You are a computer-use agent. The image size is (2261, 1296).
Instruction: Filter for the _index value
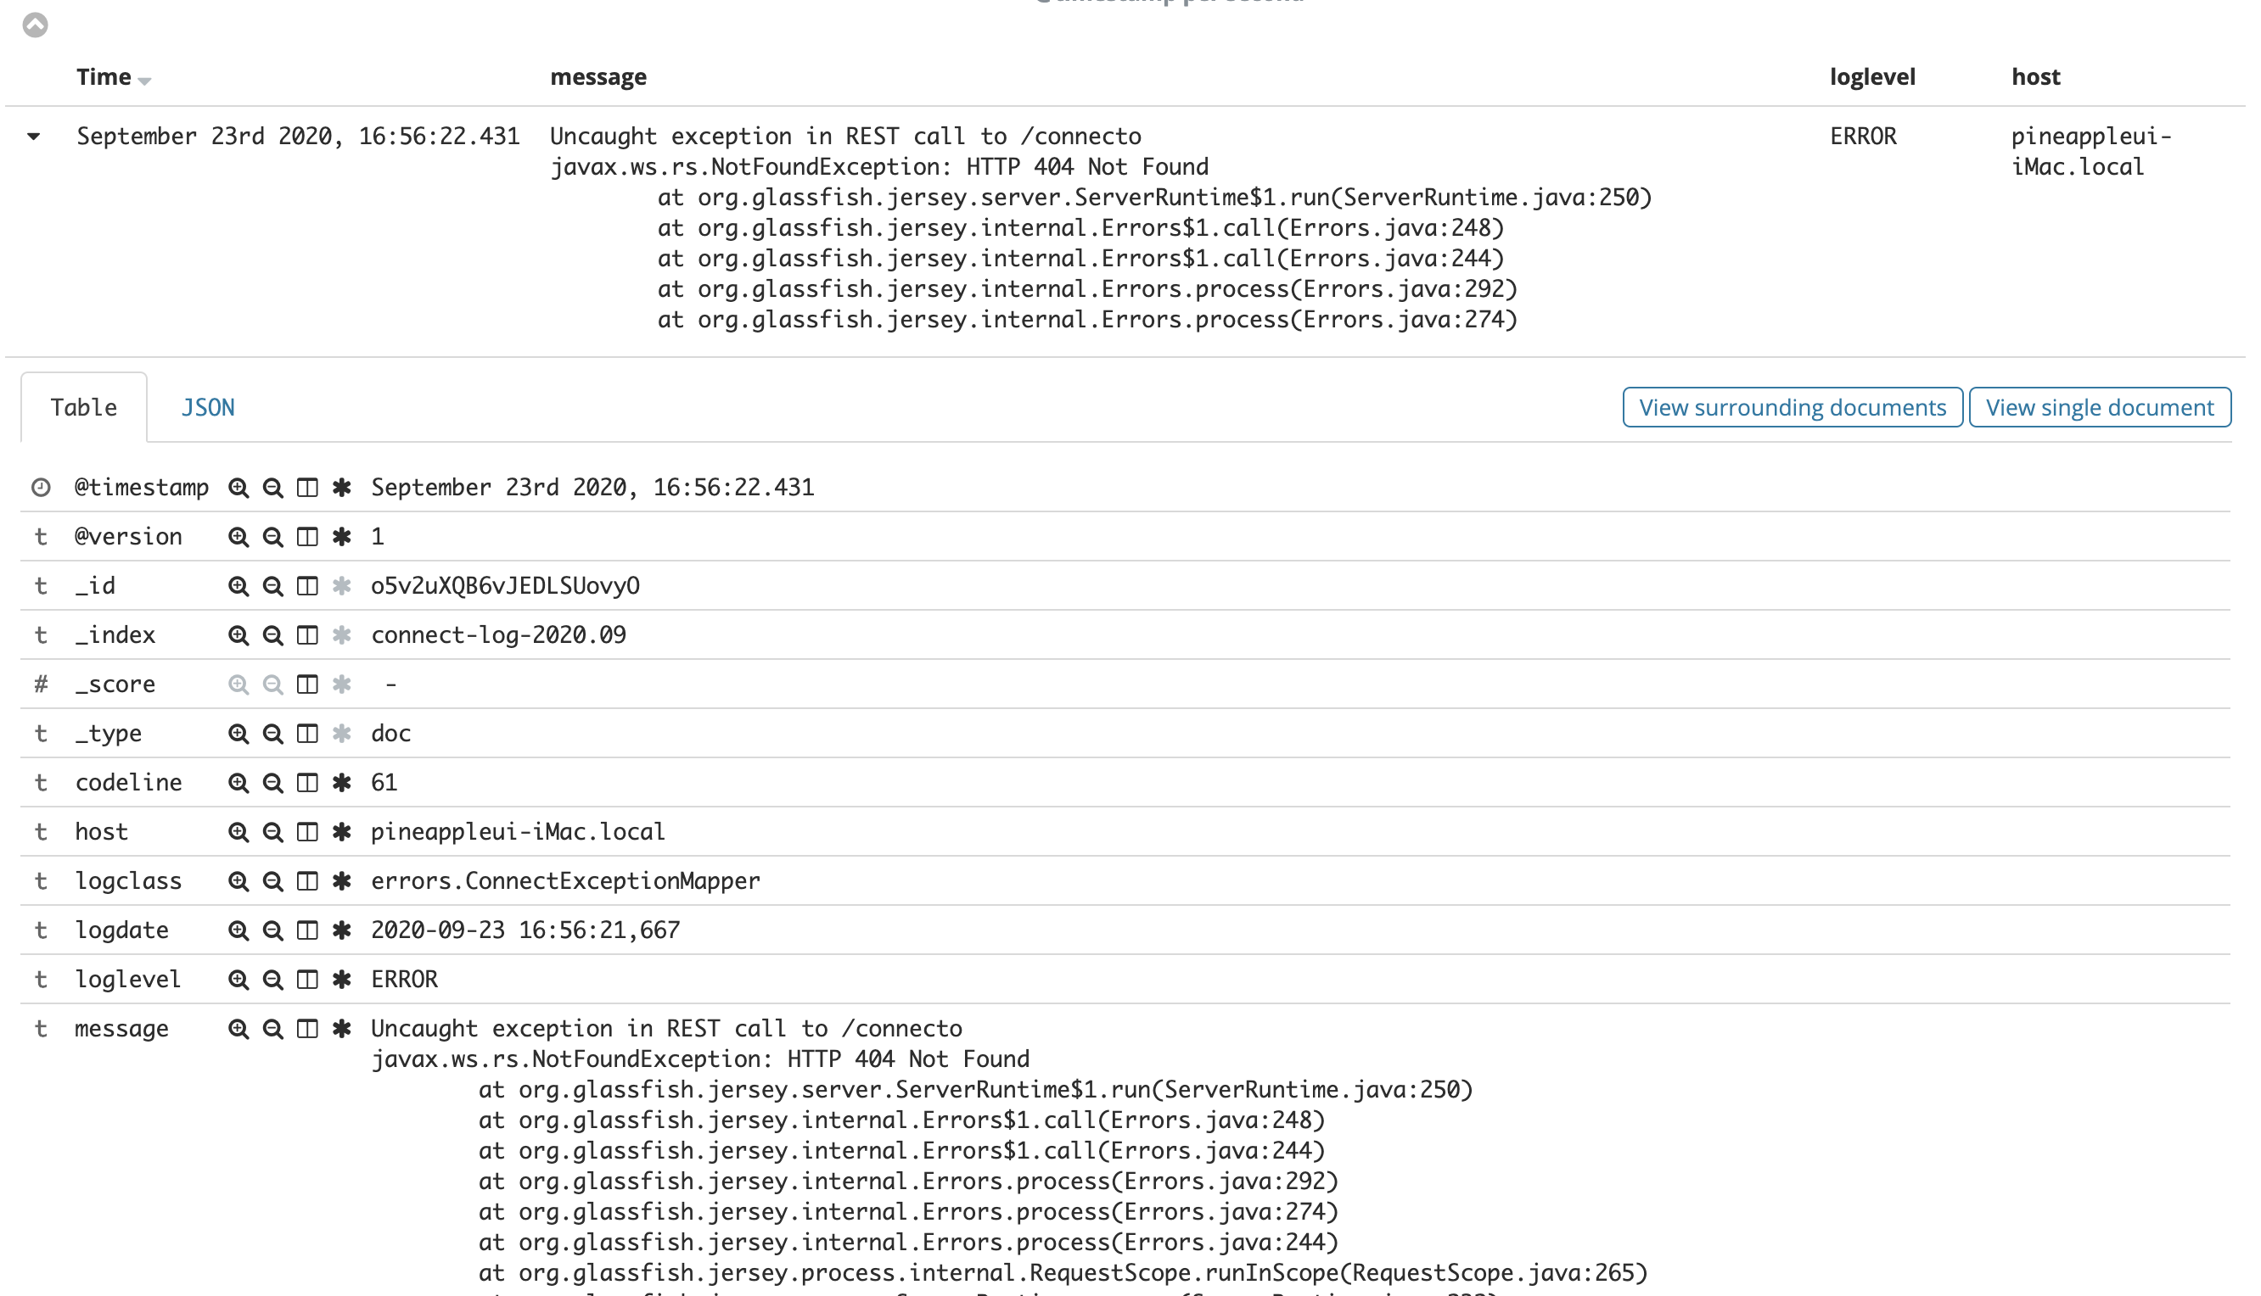point(238,635)
